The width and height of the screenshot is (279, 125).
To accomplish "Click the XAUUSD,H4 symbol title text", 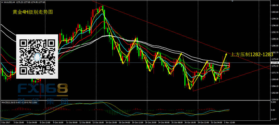I will [8, 2].
